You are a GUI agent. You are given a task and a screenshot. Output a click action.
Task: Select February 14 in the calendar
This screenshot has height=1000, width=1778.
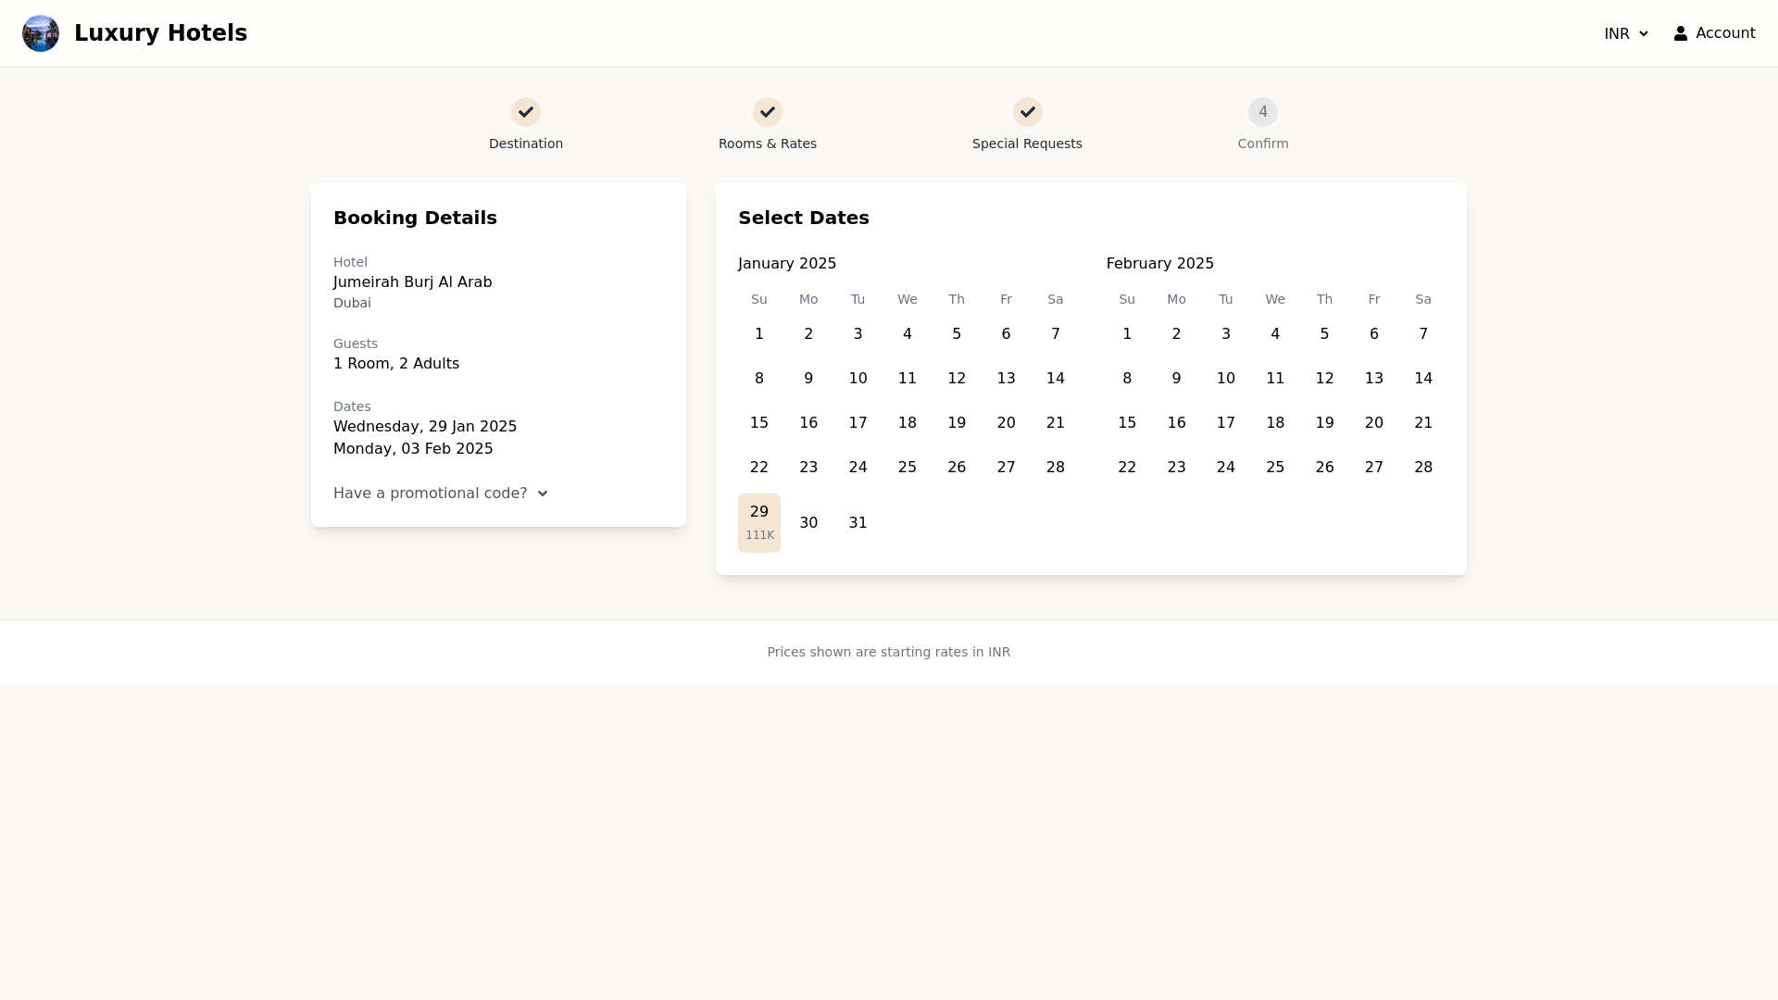pos(1424,378)
